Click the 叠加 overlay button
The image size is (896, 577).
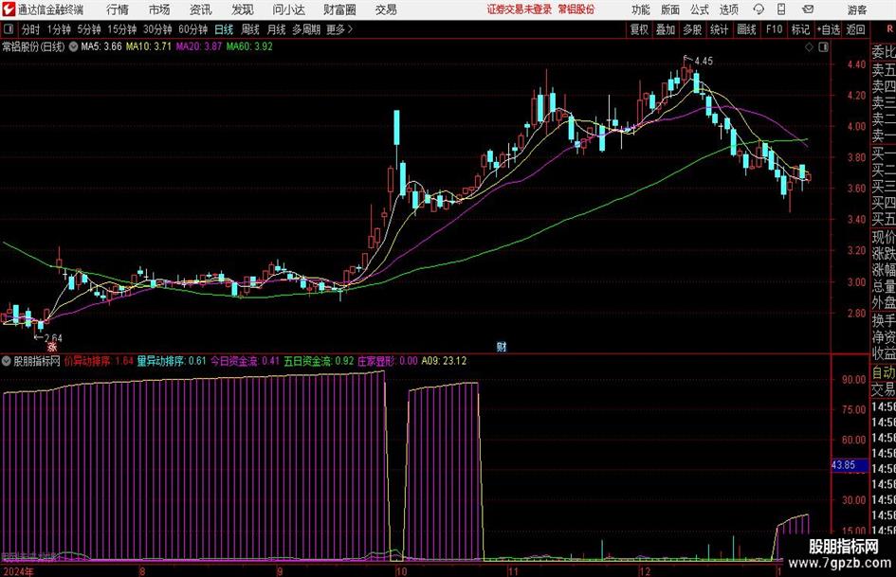(666, 29)
